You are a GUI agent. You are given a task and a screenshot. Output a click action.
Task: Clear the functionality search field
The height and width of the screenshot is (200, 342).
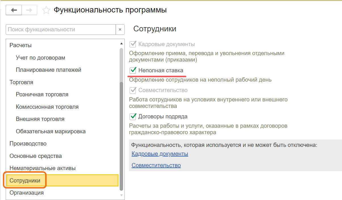120,29
